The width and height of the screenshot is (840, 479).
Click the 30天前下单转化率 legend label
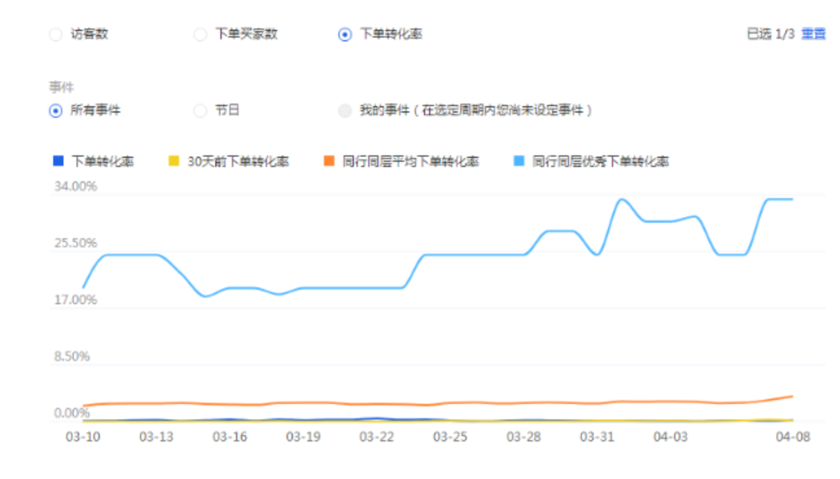238,161
